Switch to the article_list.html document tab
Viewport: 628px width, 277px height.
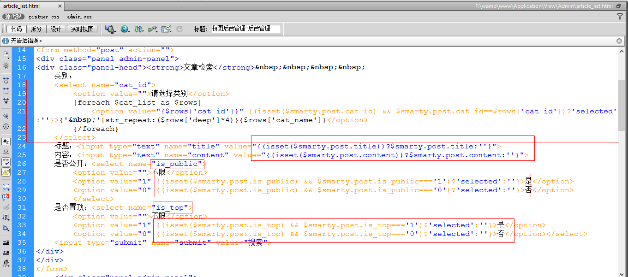click(21, 6)
